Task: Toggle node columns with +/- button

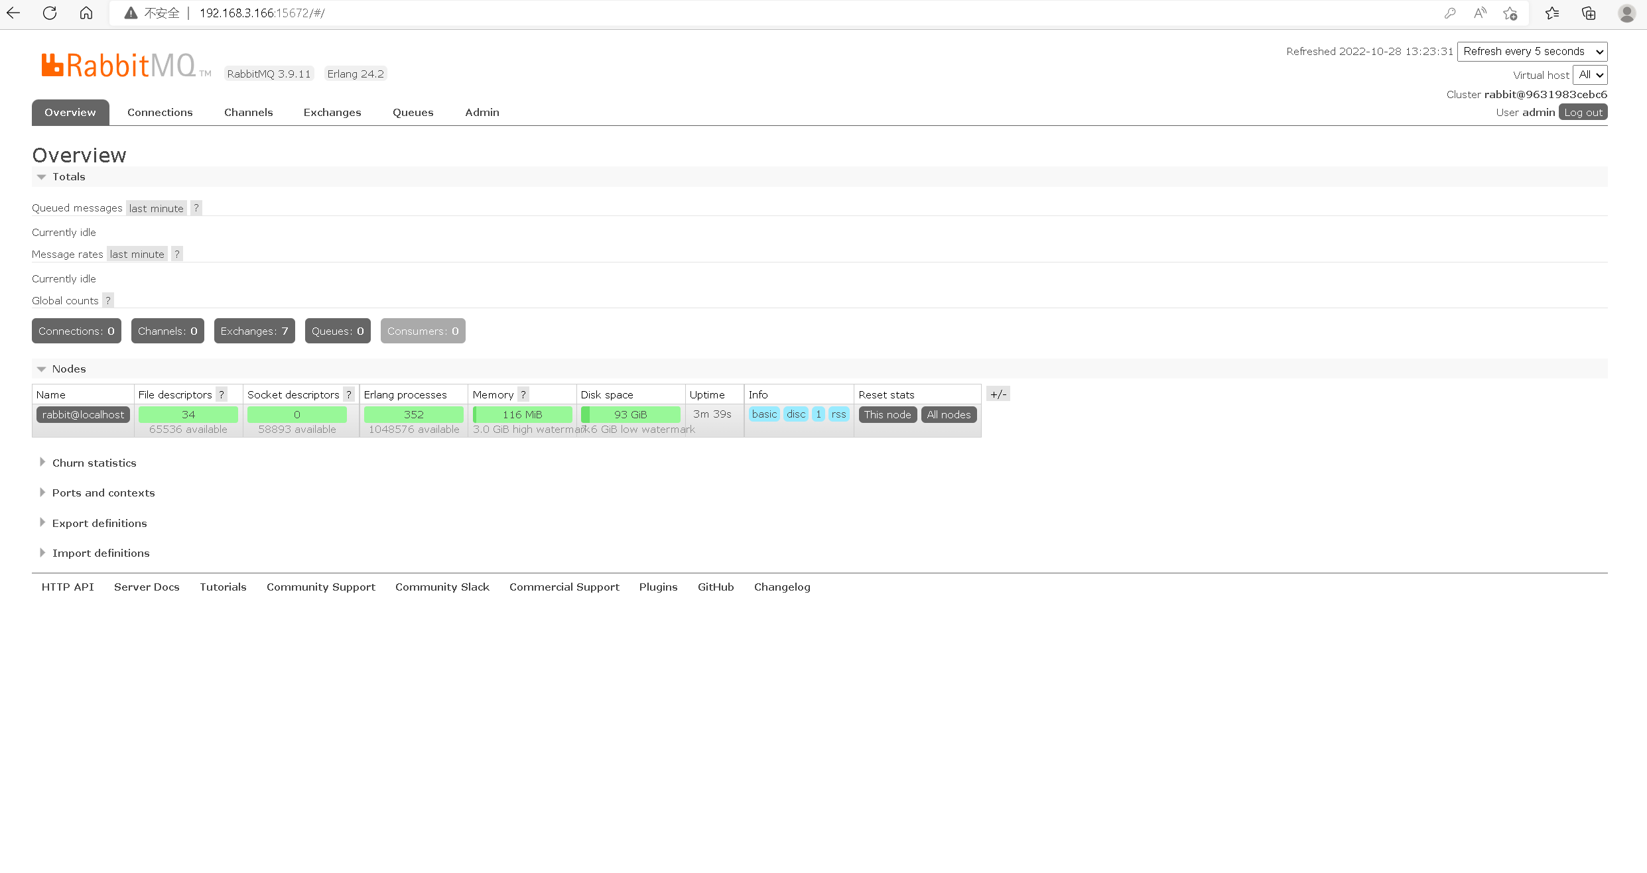Action: click(x=998, y=394)
